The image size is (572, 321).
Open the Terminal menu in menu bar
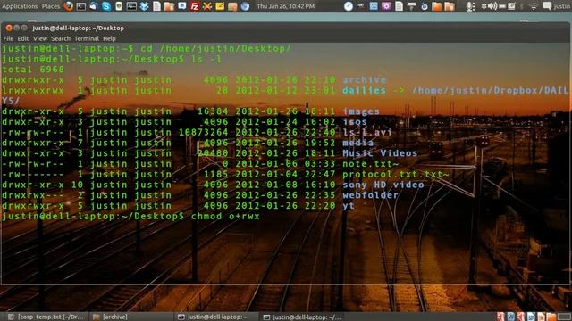[x=87, y=38]
